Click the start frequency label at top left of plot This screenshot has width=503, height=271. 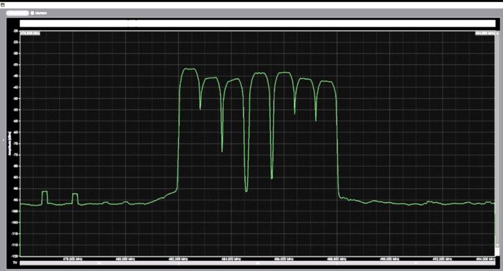pos(30,33)
